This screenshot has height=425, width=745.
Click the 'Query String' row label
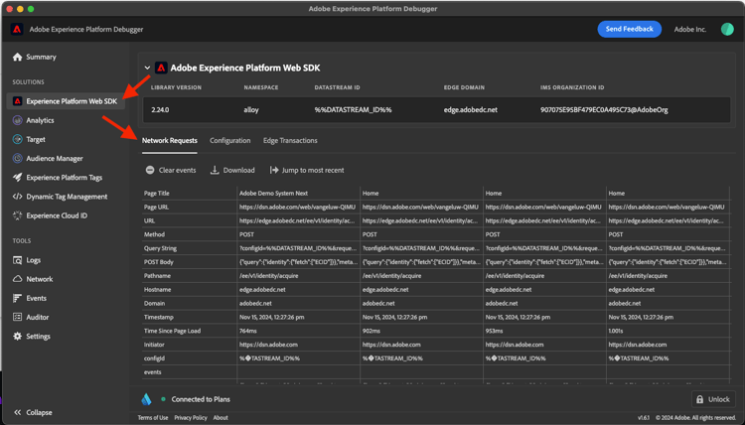tap(160, 248)
